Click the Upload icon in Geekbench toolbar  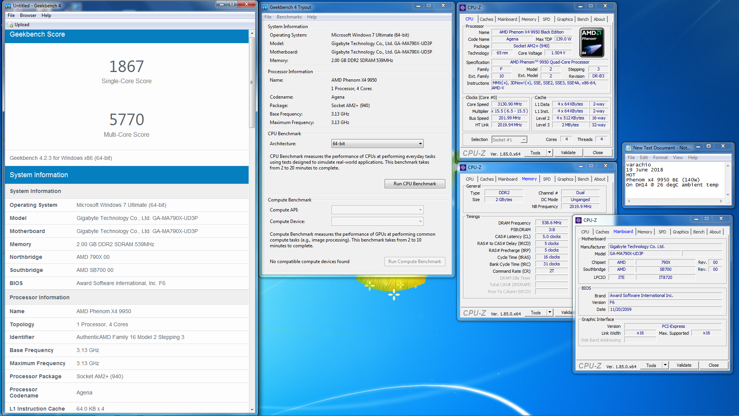tap(10, 25)
